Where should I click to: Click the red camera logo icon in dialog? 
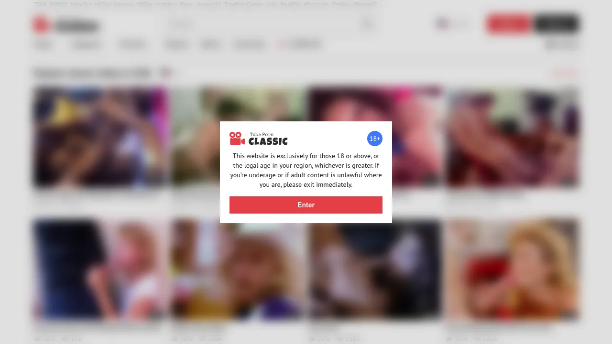[x=237, y=139]
